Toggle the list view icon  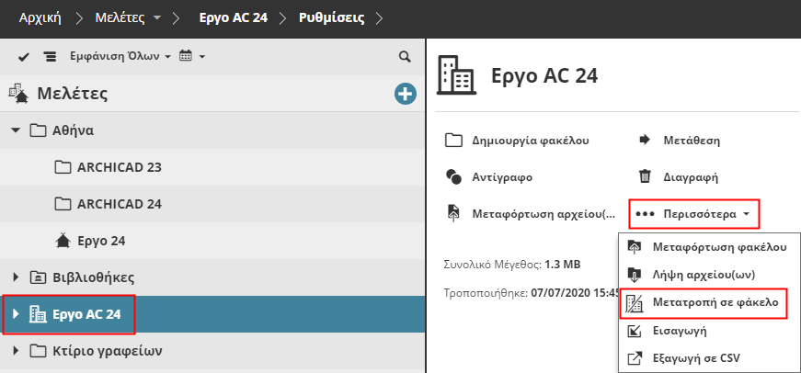point(50,57)
